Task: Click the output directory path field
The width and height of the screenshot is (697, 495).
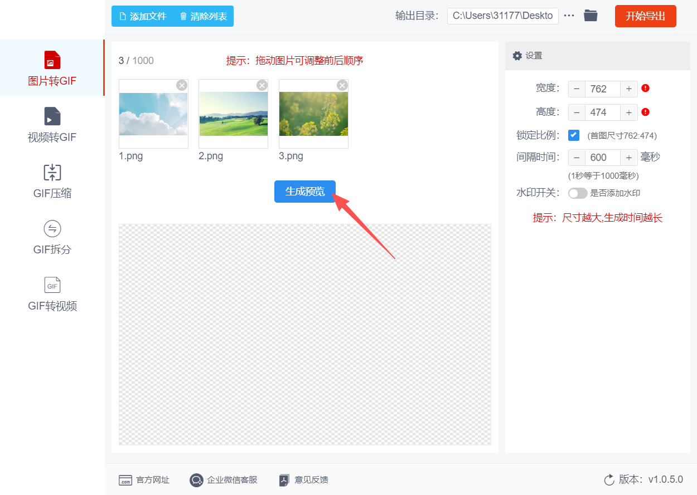Action: 502,16
